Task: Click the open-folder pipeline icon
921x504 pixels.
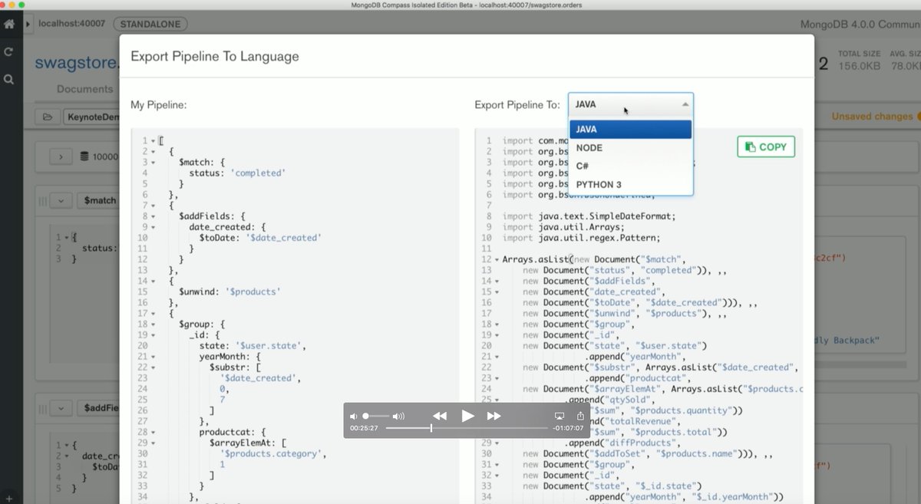Action: click(47, 117)
